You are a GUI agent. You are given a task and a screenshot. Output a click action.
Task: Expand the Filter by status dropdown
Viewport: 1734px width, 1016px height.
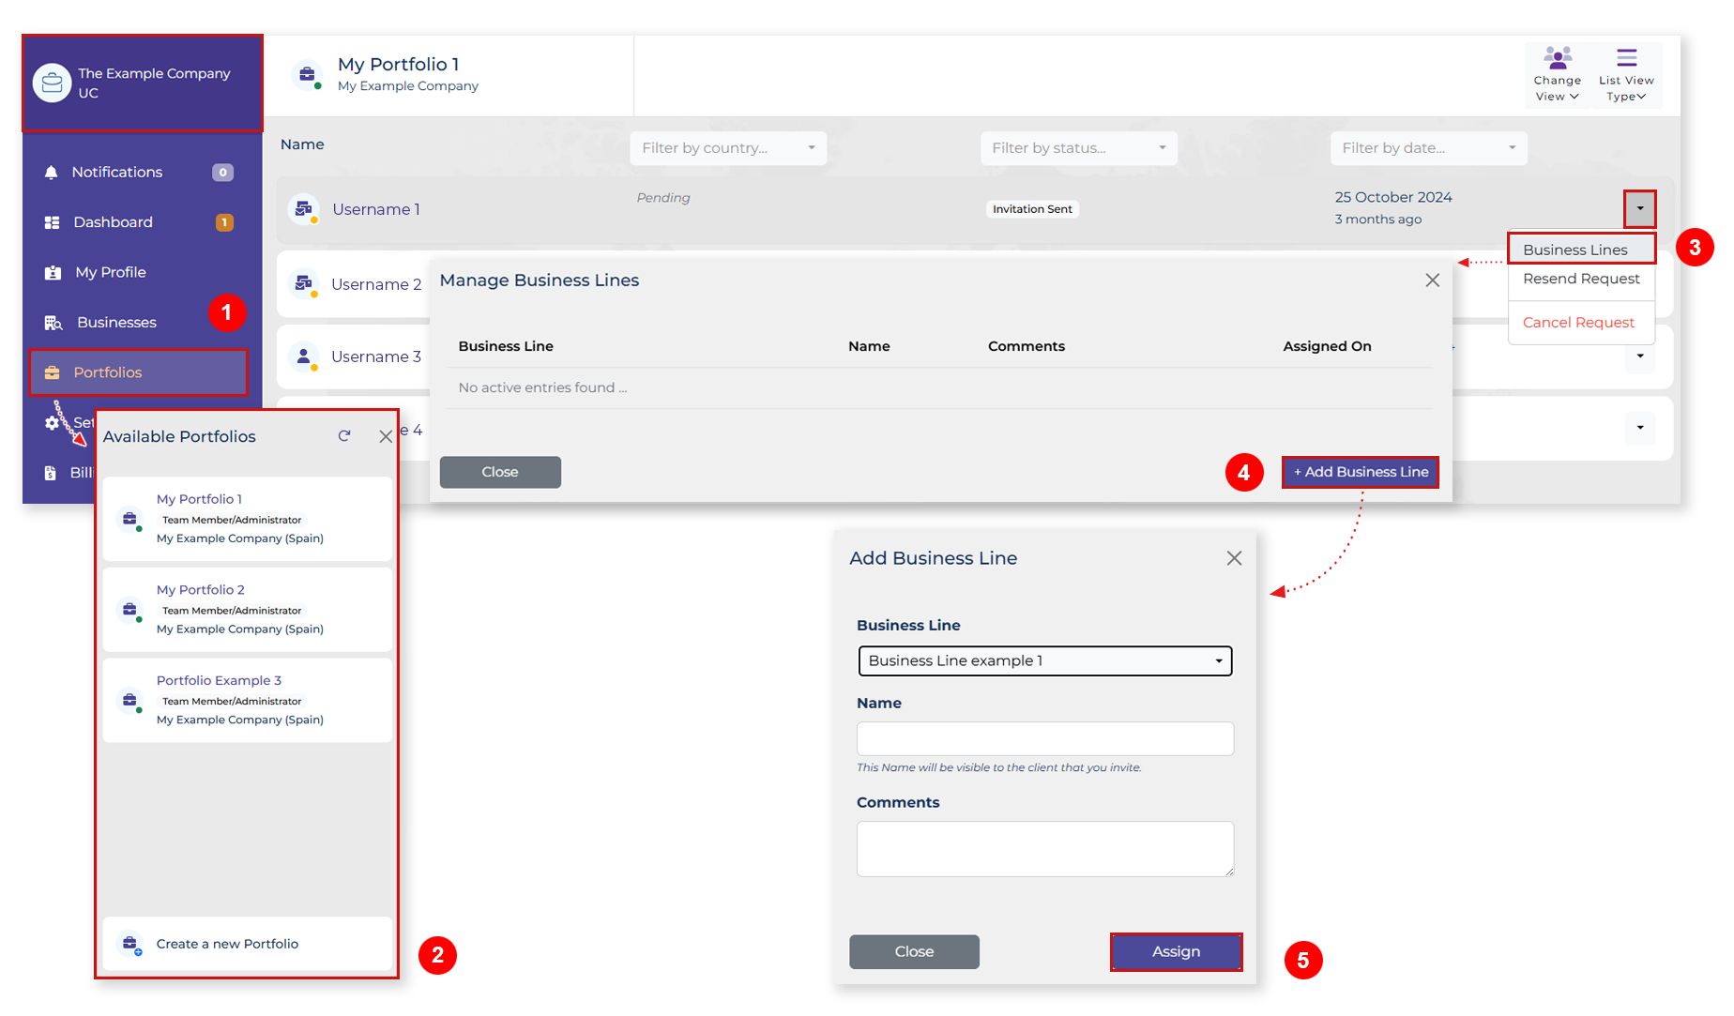click(x=1078, y=147)
